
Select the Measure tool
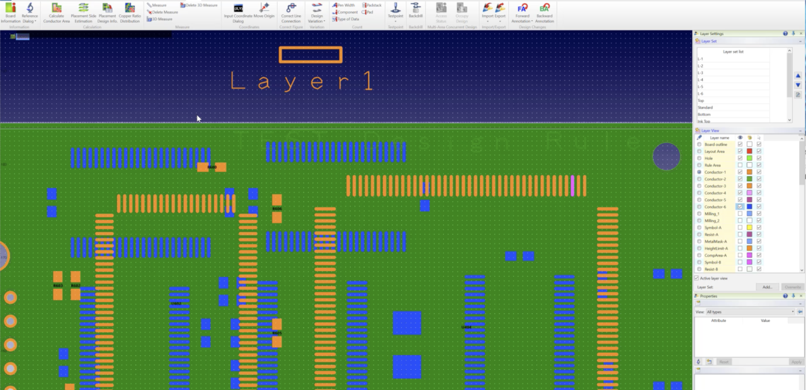157,5
